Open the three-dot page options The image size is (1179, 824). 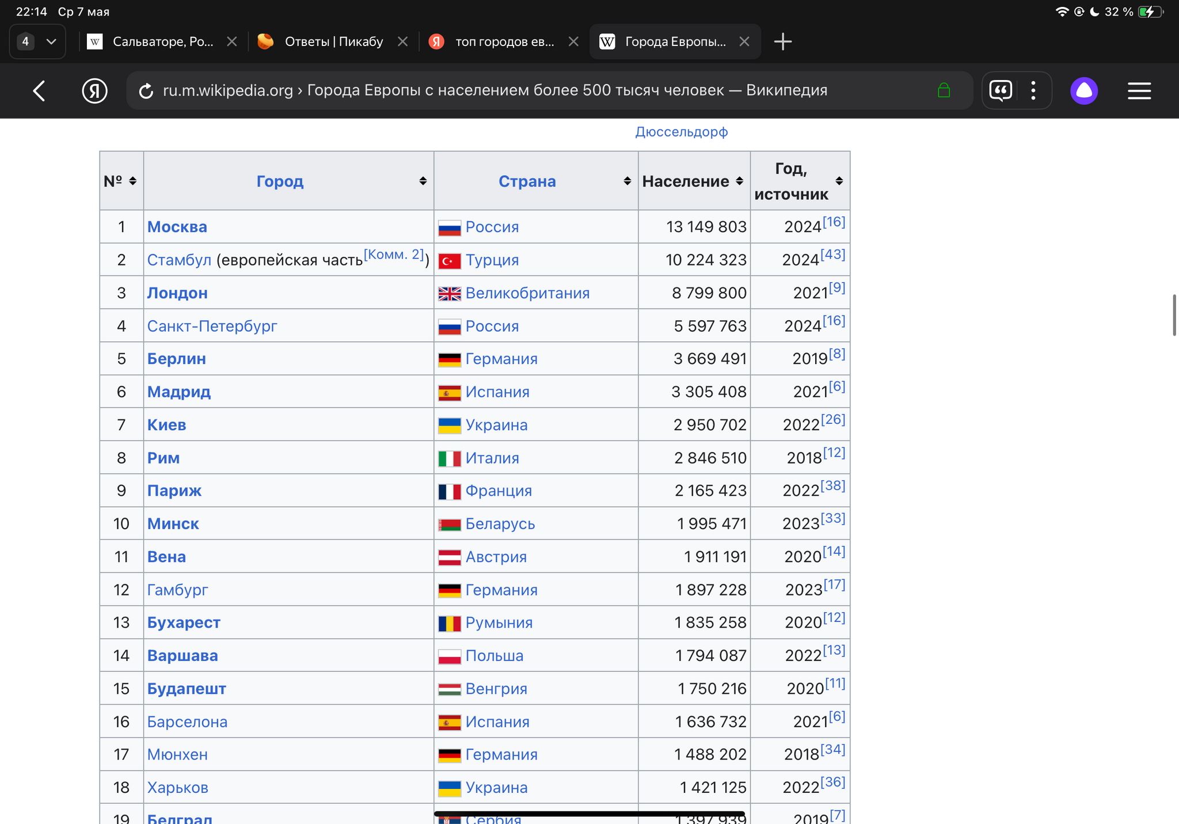coord(1033,90)
